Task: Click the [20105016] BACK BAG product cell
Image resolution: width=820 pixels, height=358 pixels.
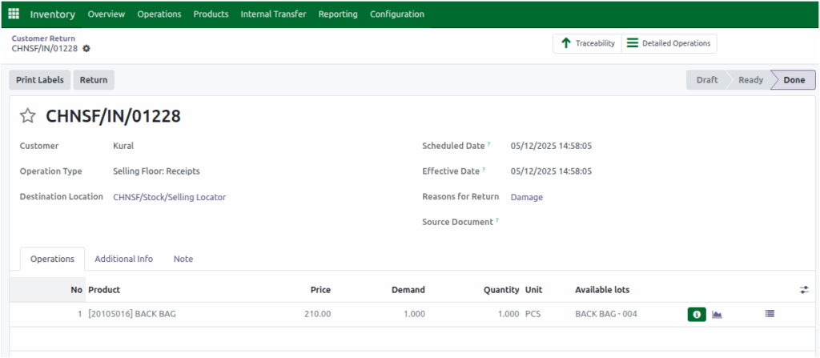Action: (132, 314)
